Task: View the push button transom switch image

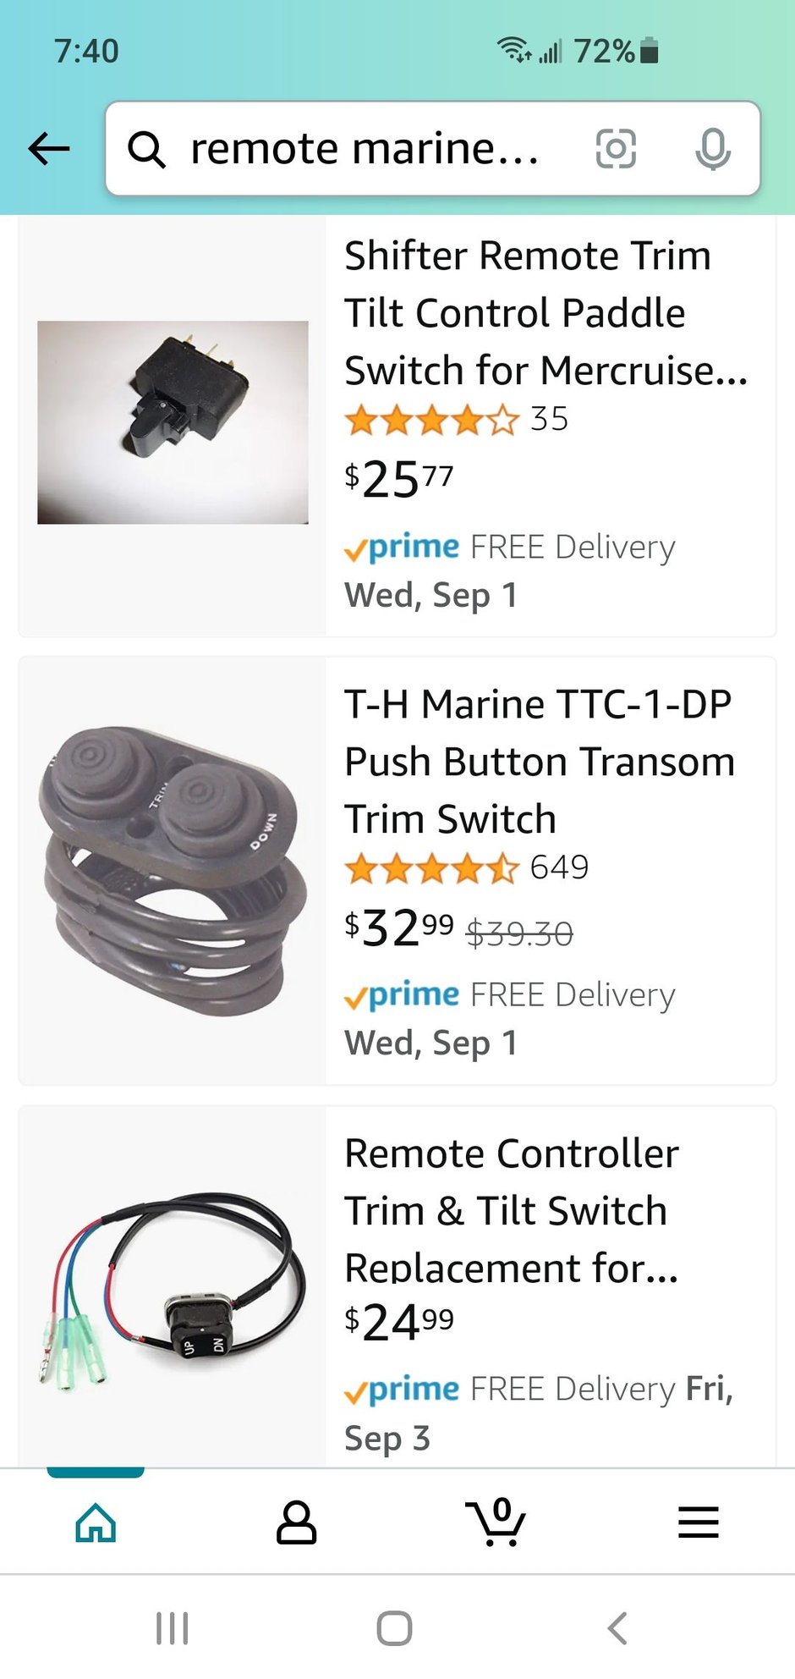Action: (173, 872)
